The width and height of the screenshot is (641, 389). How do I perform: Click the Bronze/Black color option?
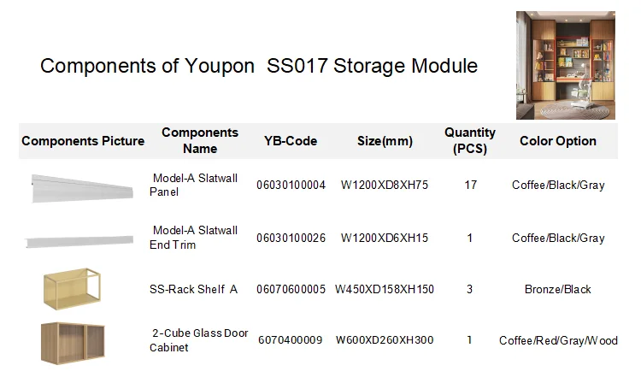pos(558,289)
